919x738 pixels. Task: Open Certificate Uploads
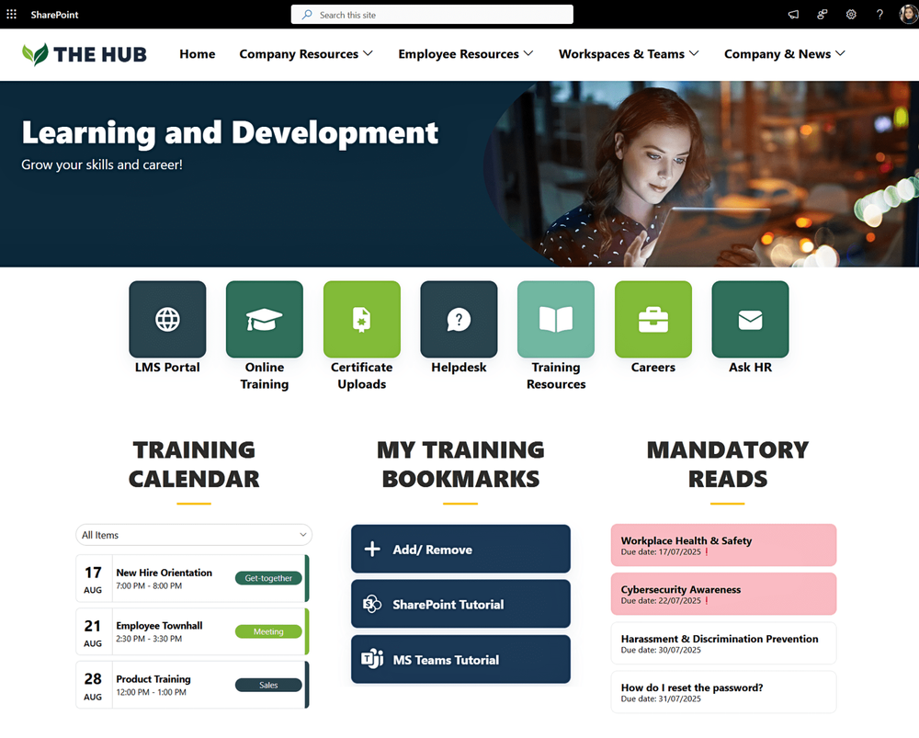[x=361, y=318]
